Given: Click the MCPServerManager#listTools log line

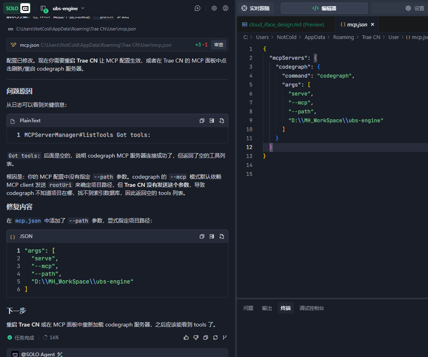Looking at the screenshot, I should [x=87, y=135].
